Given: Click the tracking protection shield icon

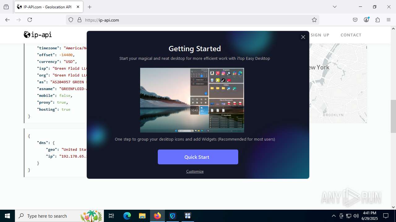Looking at the screenshot, I should (x=71, y=20).
